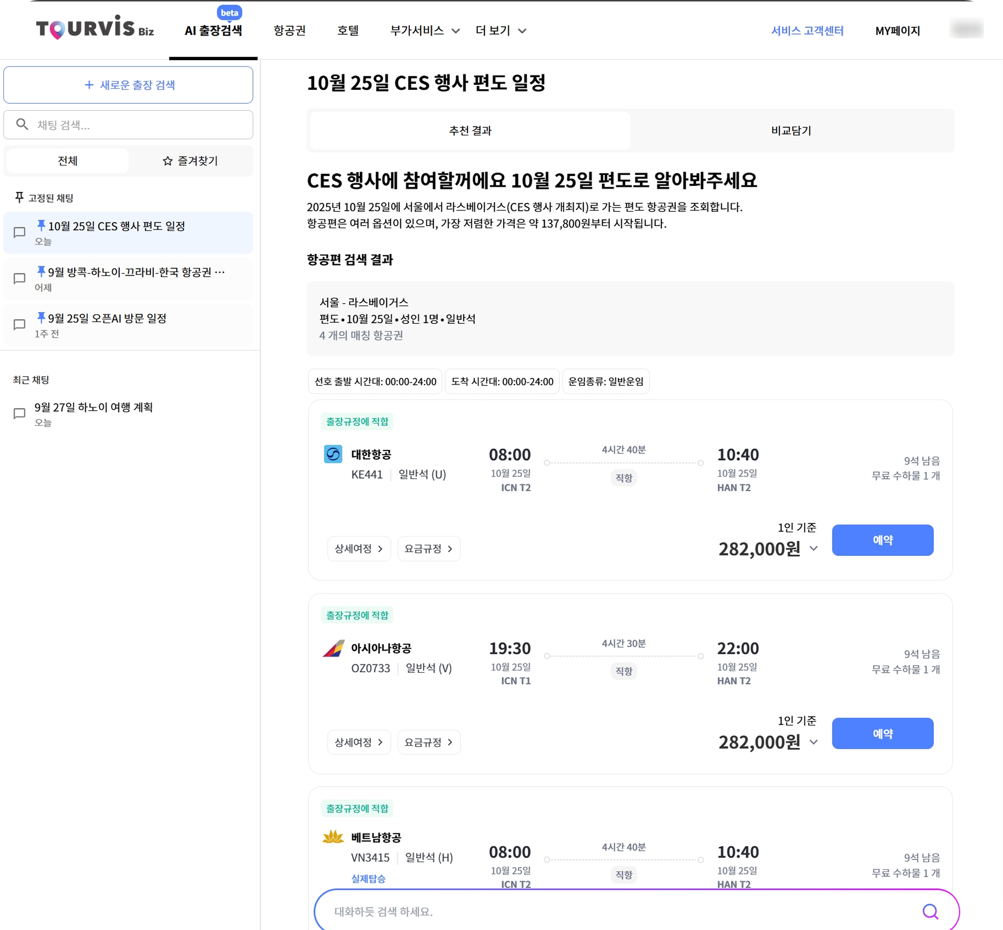Expand price details of Korean Air 282,000원

click(814, 549)
